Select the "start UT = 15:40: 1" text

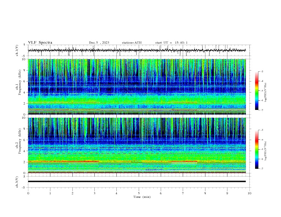[x=171, y=43]
